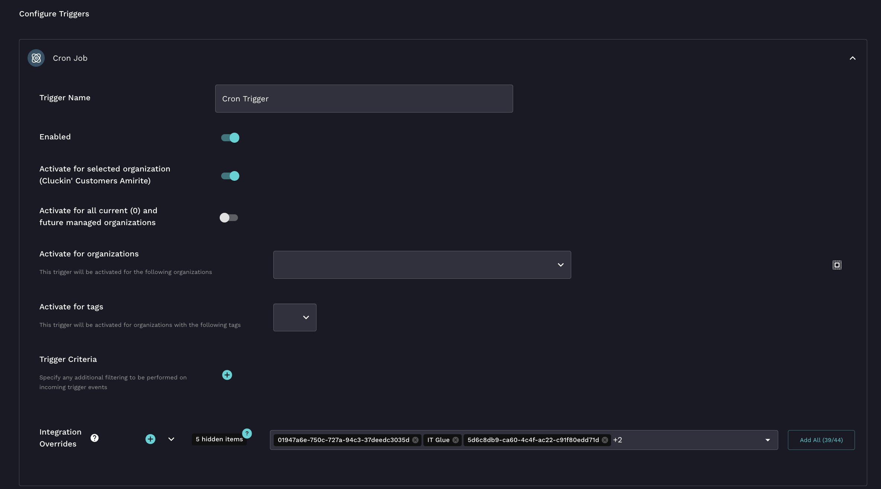Click the Add All (39/44) button
This screenshot has width=881, height=489.
821,440
